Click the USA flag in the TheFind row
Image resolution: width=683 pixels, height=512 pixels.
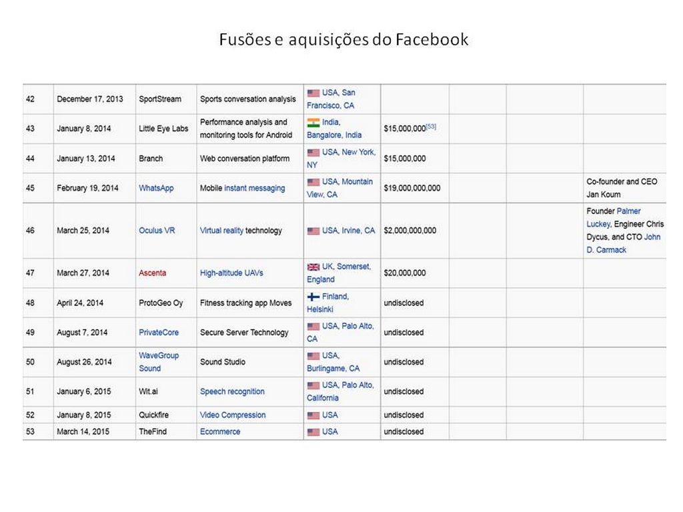pos(313,432)
